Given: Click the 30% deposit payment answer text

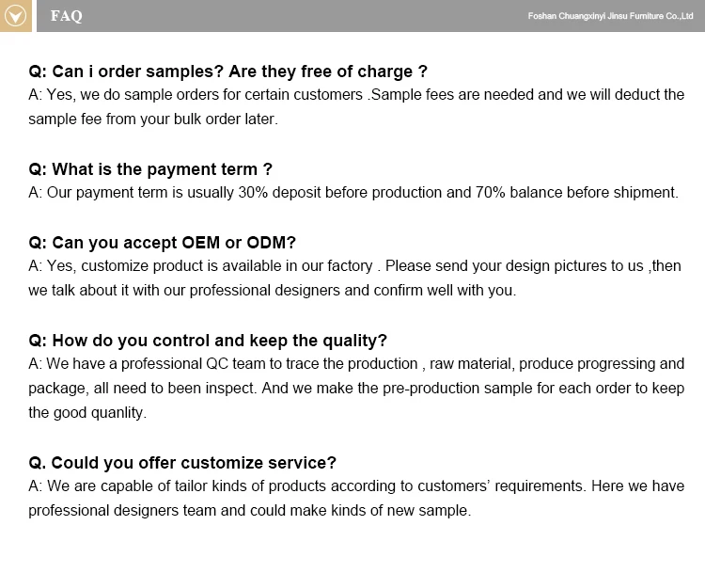Looking at the screenshot, I should point(353,193).
